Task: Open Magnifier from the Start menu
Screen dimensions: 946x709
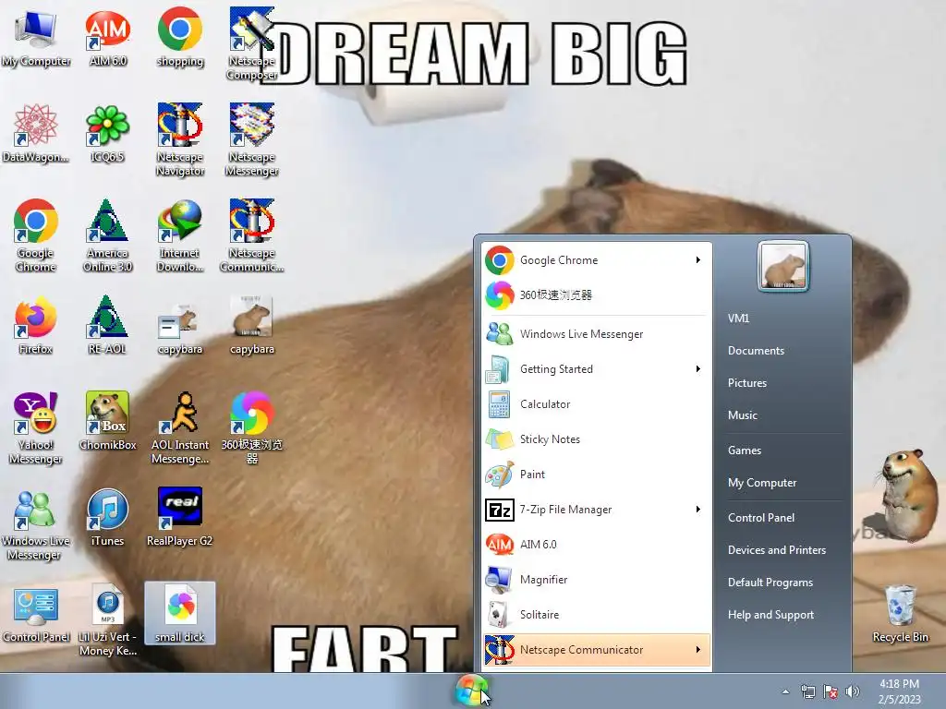Action: click(596, 580)
